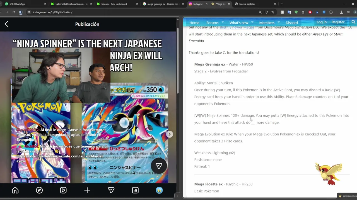Open the site information icon beside URL
The height and width of the screenshot is (200, 357).
point(29,12)
